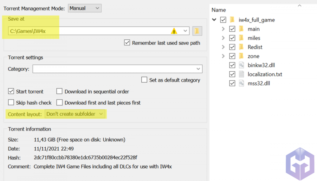This screenshot has width=317, height=181.
Task: Click the Name column header
Action: (x=218, y=10)
